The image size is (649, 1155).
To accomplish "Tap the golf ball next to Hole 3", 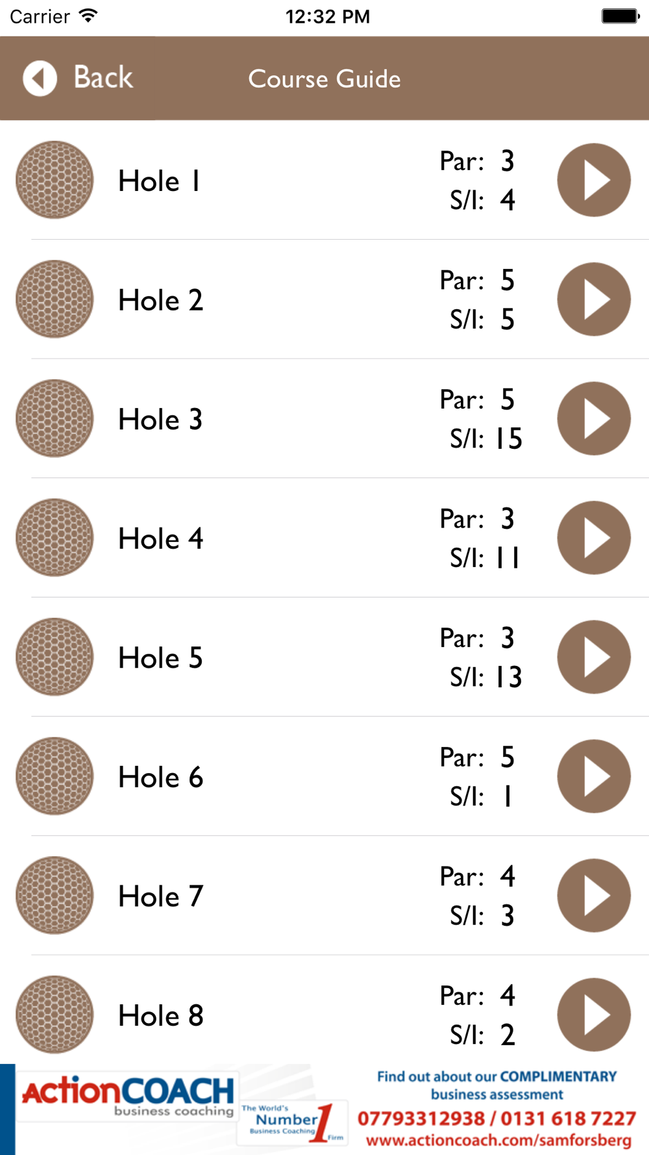I will click(55, 418).
